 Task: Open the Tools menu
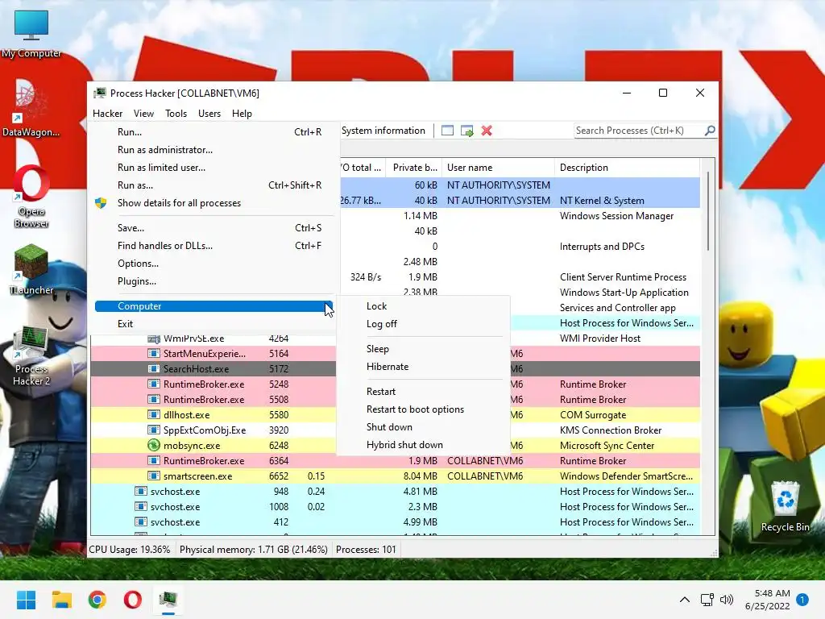pyautogui.click(x=176, y=114)
